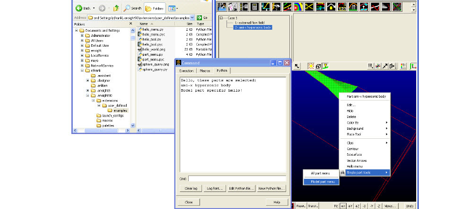Switch to the Execution tab
The width and height of the screenshot is (454, 209).
186,71
